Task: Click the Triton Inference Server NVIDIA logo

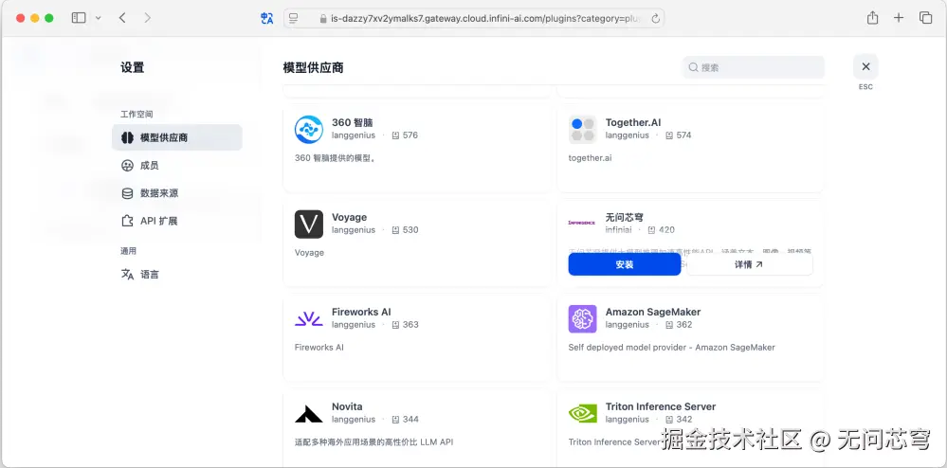Action: click(582, 414)
